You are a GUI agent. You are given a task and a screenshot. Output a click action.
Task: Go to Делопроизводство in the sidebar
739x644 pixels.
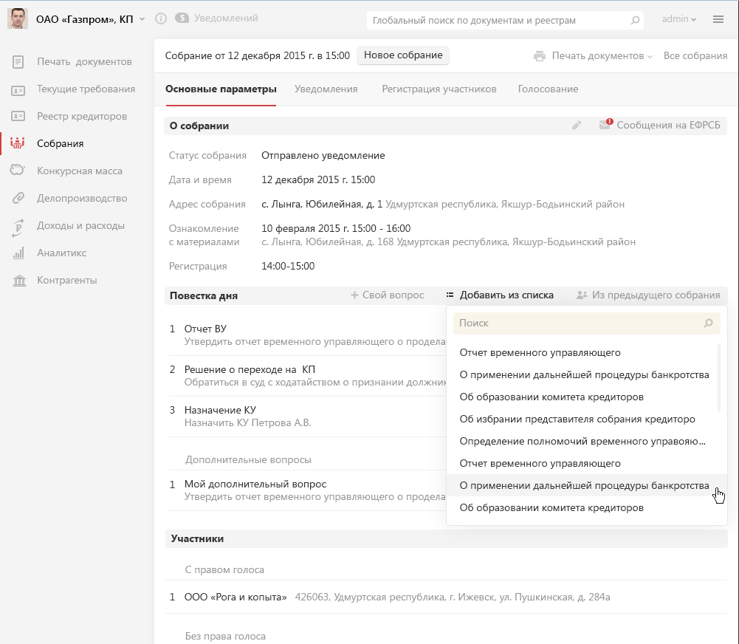point(81,198)
